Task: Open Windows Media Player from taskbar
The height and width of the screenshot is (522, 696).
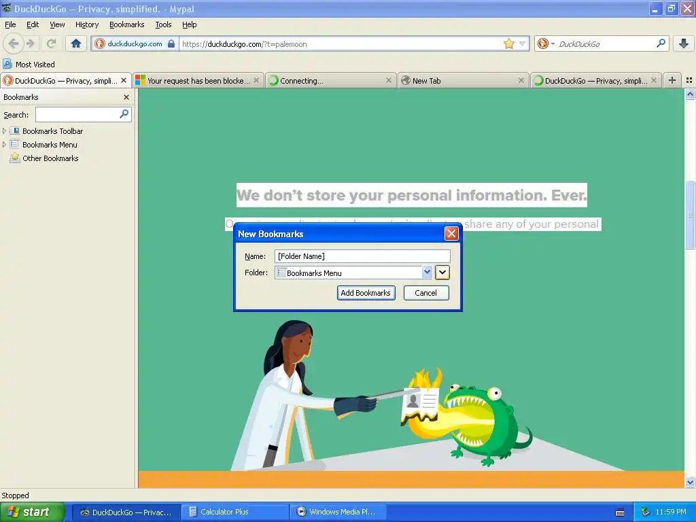Action: (x=337, y=512)
